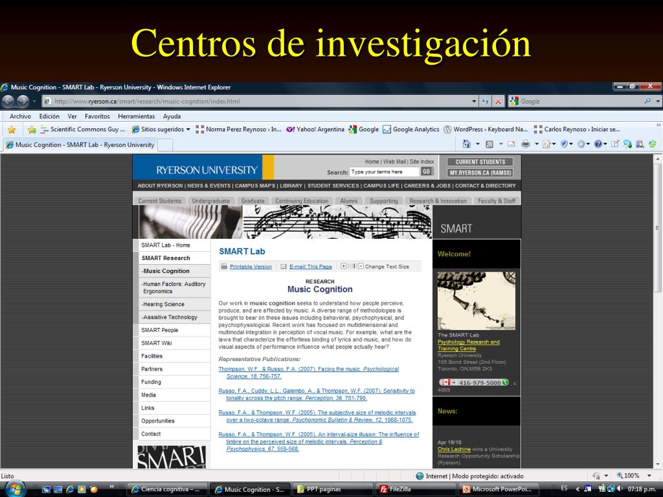Click in Ryerson search terms input field
The height and width of the screenshot is (497, 663).
click(385, 171)
